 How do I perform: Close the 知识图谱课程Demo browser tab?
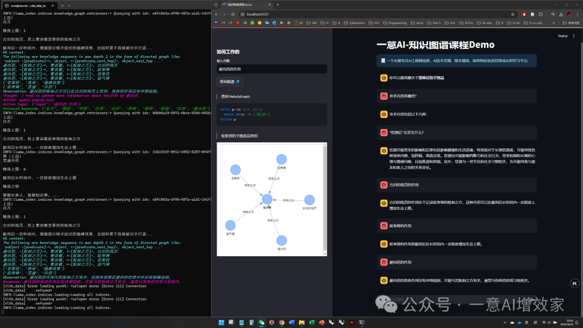coord(269,4)
